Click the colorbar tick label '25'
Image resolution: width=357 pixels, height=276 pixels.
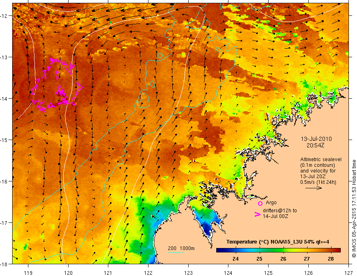259,259
